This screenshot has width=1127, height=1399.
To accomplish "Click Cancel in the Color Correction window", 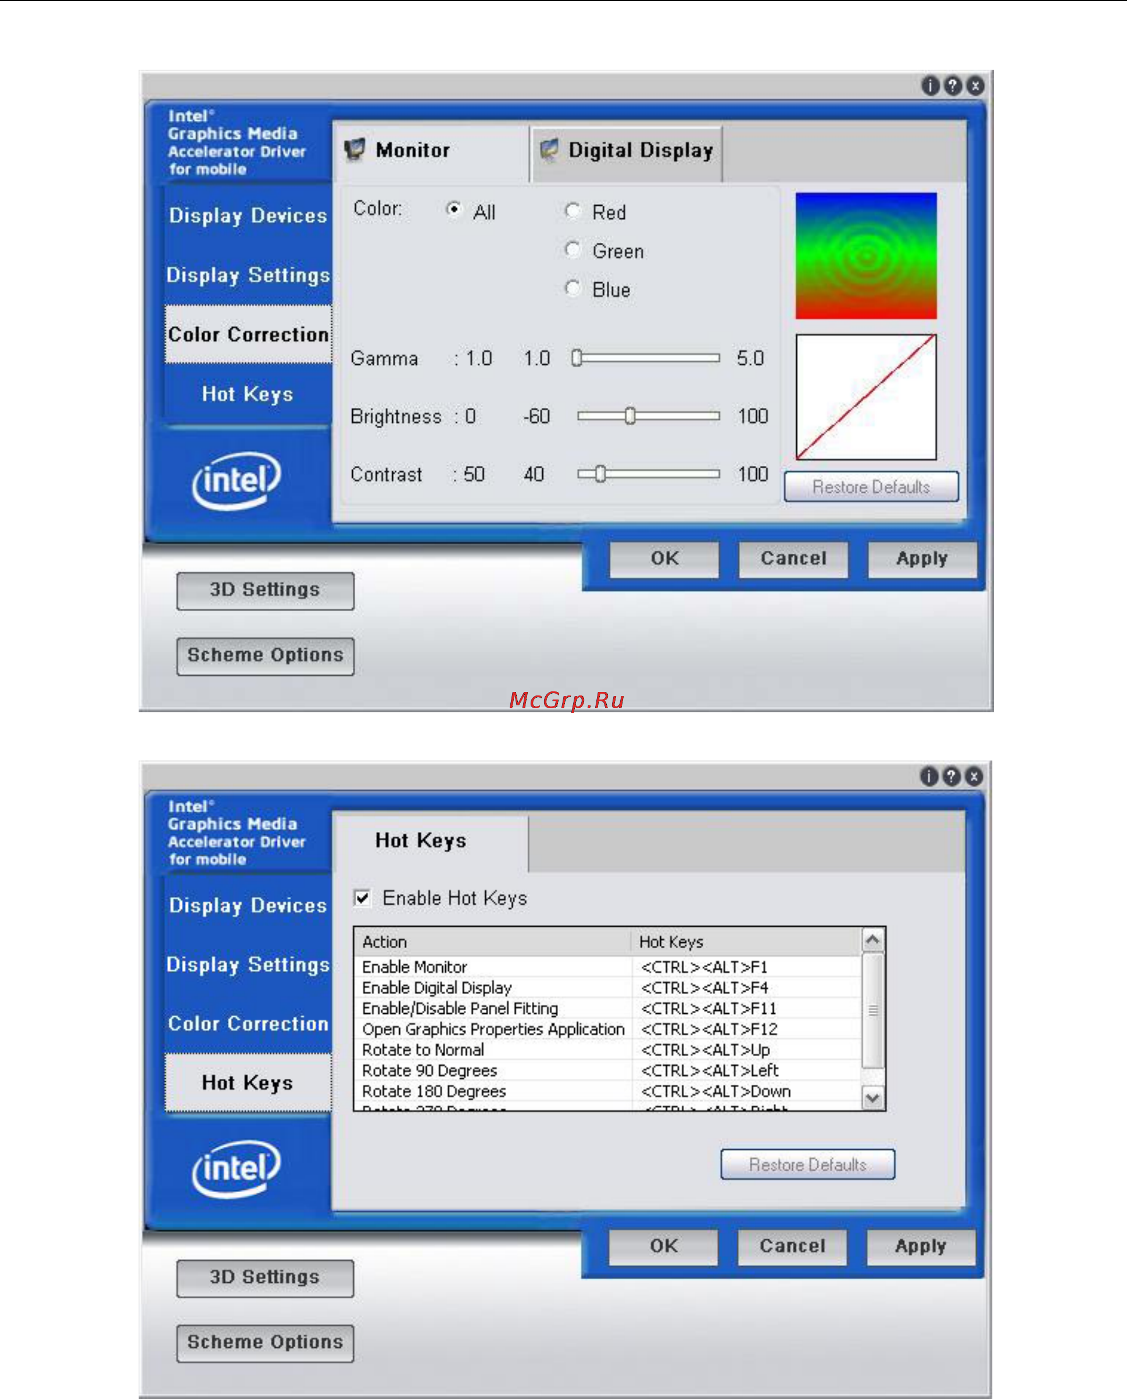I will pyautogui.click(x=793, y=559).
